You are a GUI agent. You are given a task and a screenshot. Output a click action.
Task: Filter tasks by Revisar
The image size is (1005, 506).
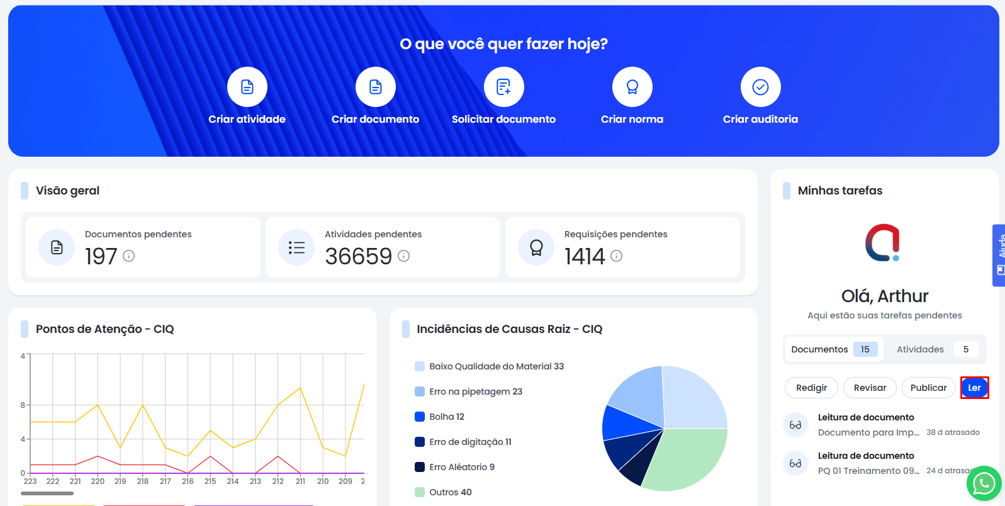(870, 388)
